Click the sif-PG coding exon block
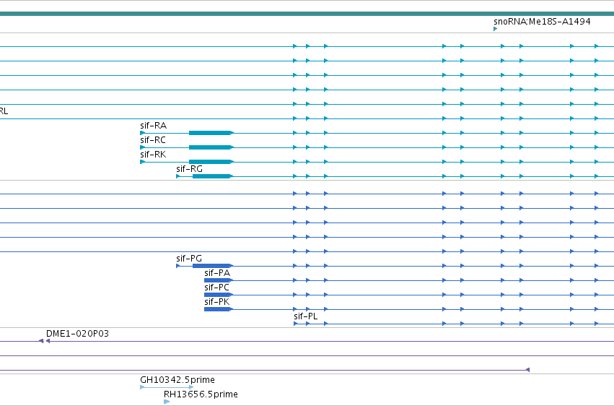Screen dimensions: 614x406 pos(213,266)
